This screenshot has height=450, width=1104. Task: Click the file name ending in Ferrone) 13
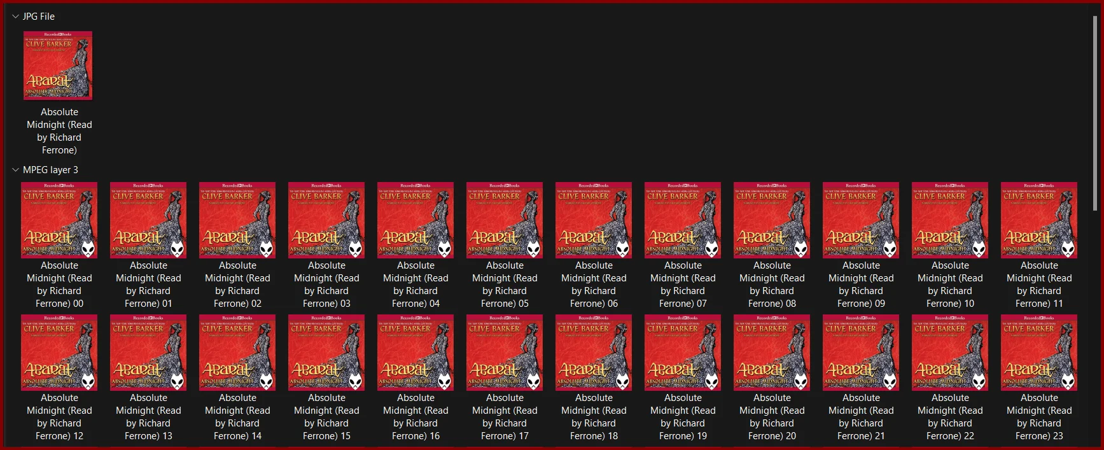coord(148,417)
